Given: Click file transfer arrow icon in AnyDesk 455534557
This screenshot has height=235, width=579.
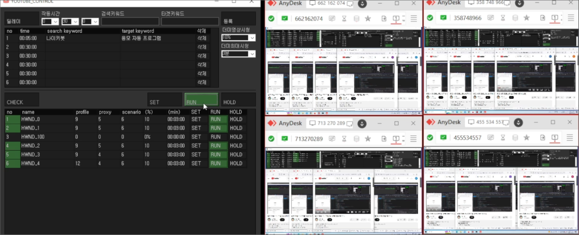Looking at the screenshot, I should tap(542, 138).
